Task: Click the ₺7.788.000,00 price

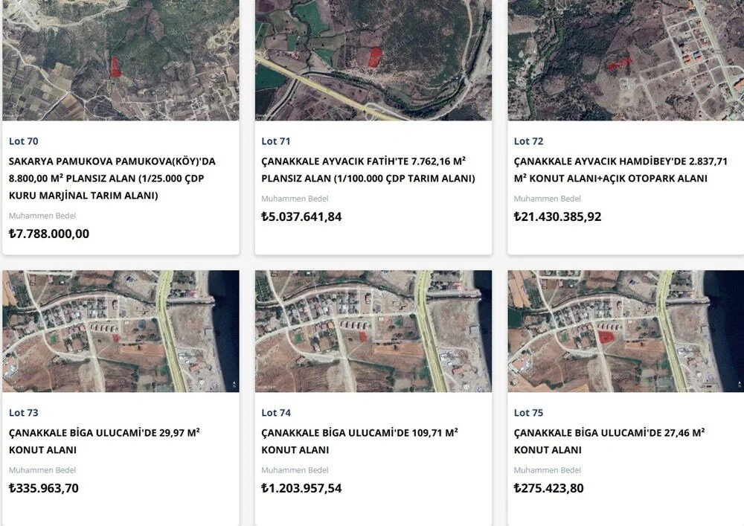Action: (49, 234)
